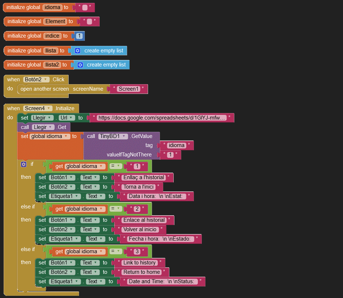Click the number 1 value of indice
343x298 pixels.
click(79, 36)
